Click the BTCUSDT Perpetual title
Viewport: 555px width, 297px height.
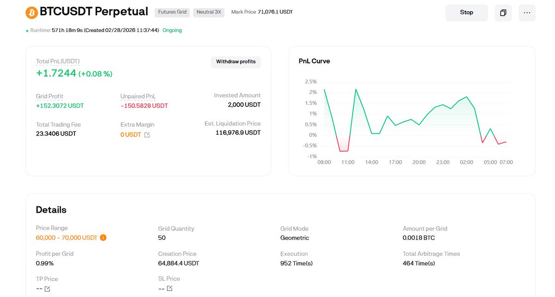pos(94,12)
